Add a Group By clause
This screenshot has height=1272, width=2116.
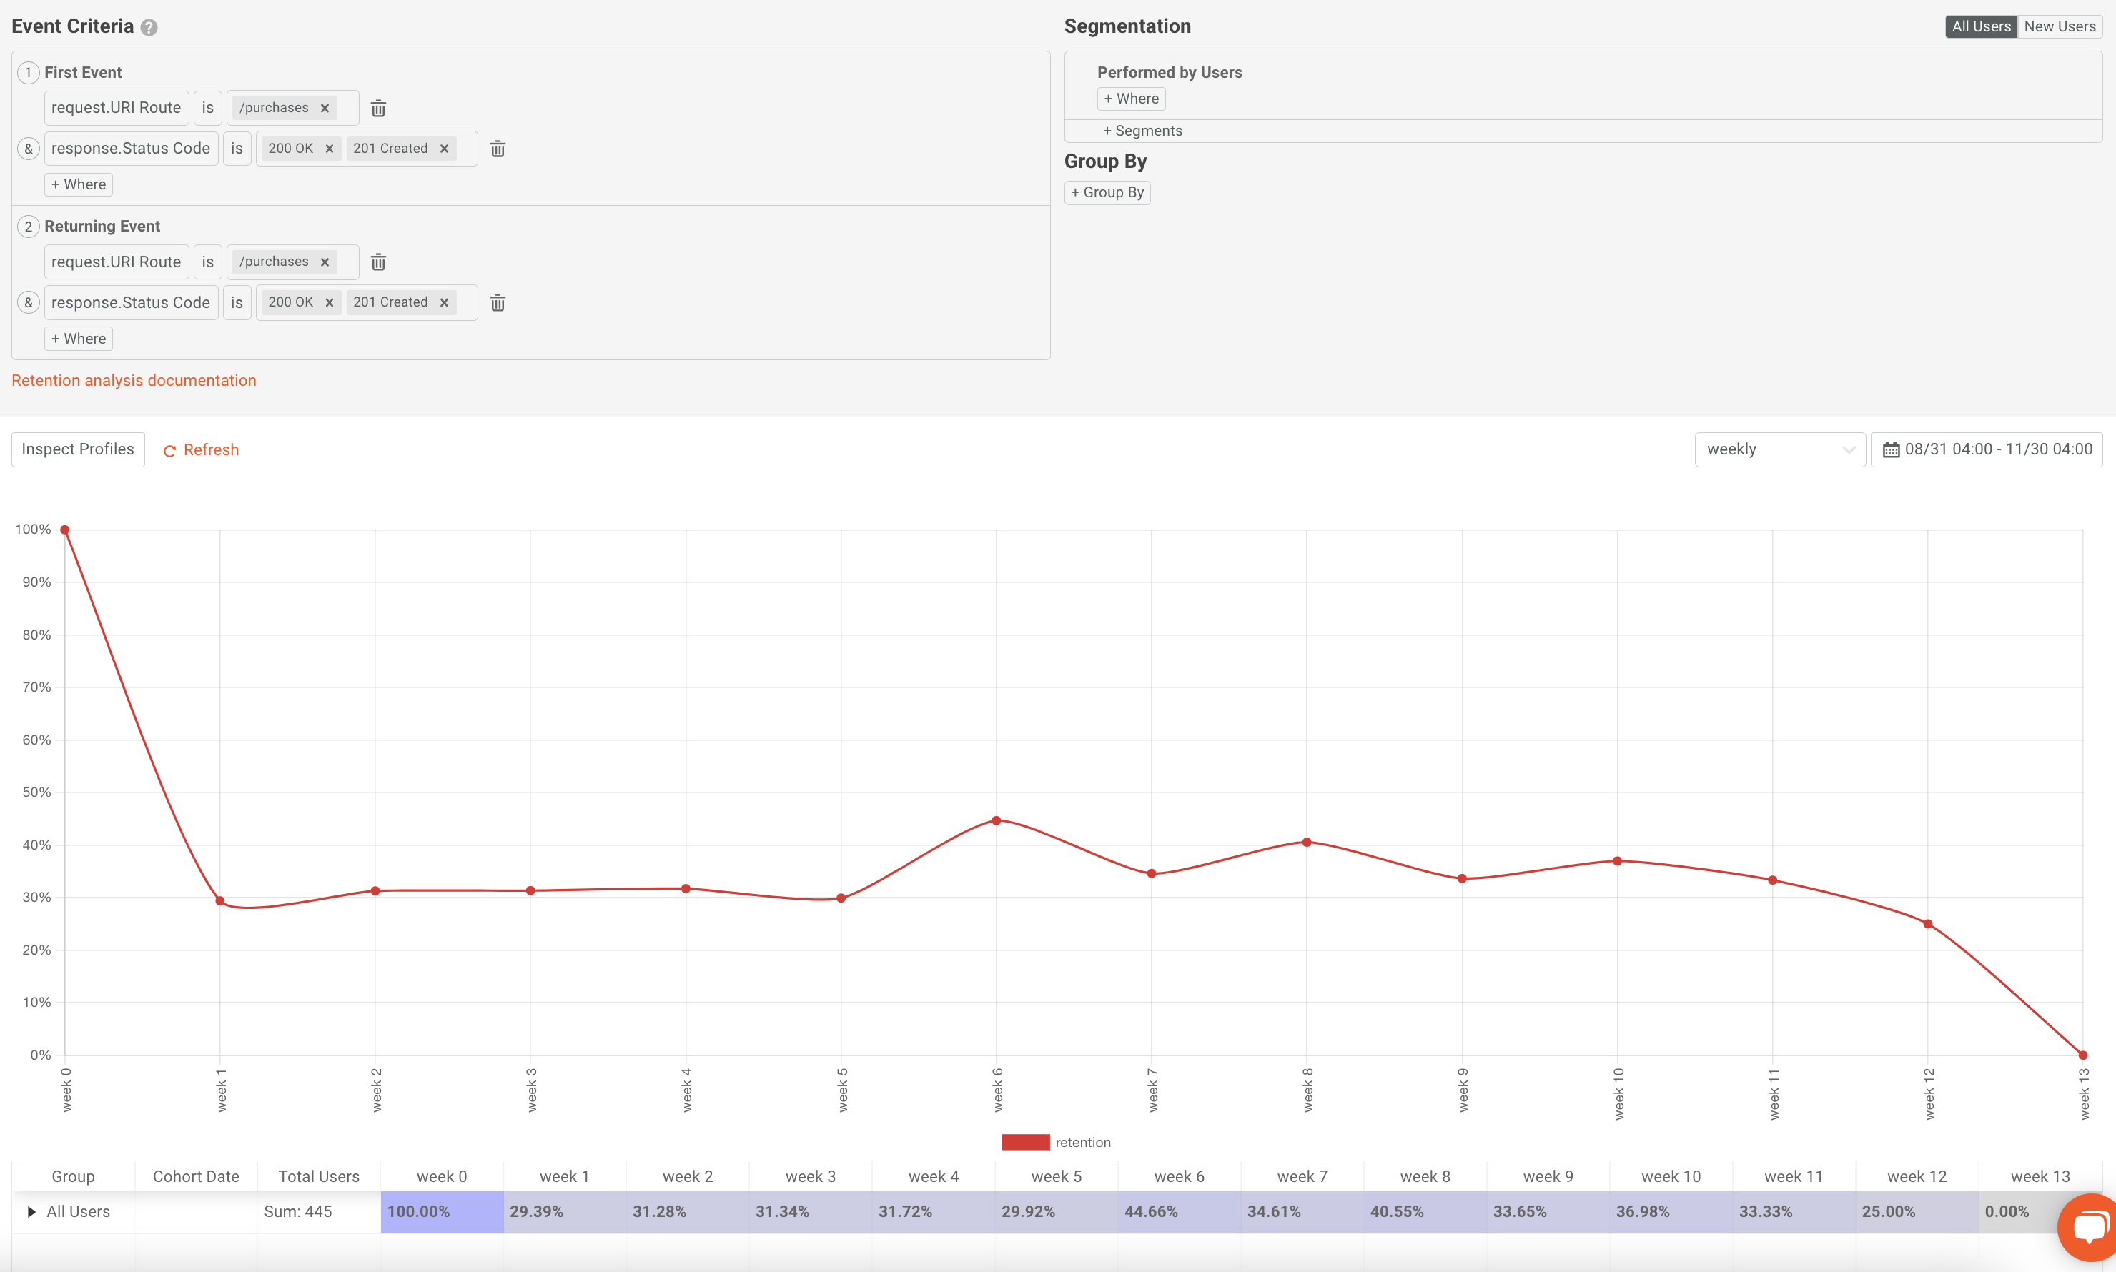[1107, 192]
